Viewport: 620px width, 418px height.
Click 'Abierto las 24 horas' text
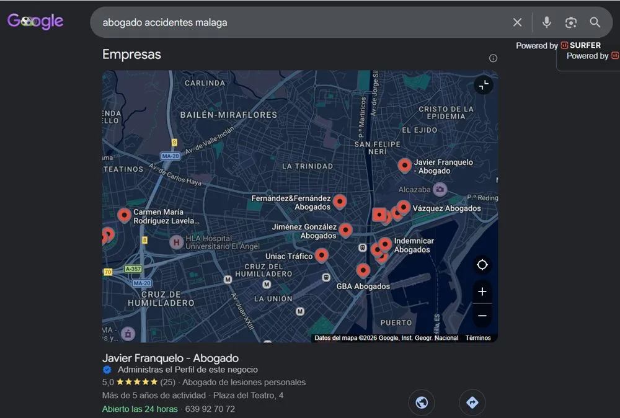[x=140, y=409]
